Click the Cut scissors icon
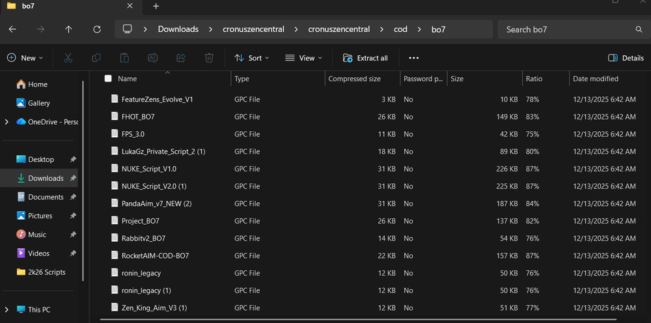This screenshot has width=651, height=323. [68, 58]
